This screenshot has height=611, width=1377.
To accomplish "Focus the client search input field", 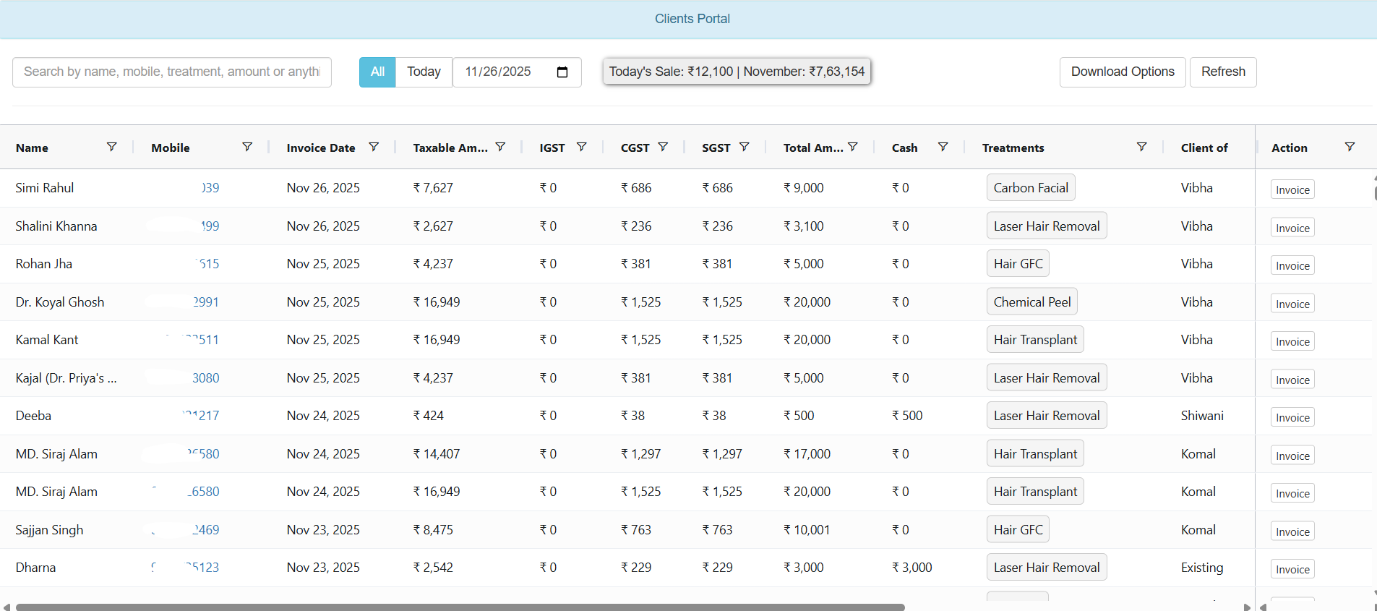I will (x=172, y=72).
